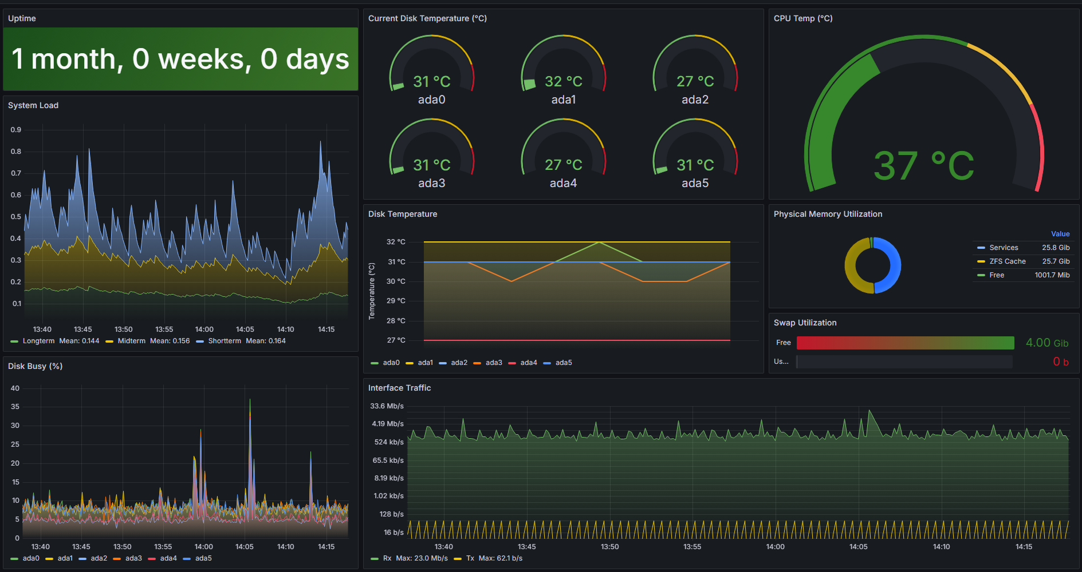
Task: Open the Disk Busy (%) panel title menu
Action: coord(36,366)
